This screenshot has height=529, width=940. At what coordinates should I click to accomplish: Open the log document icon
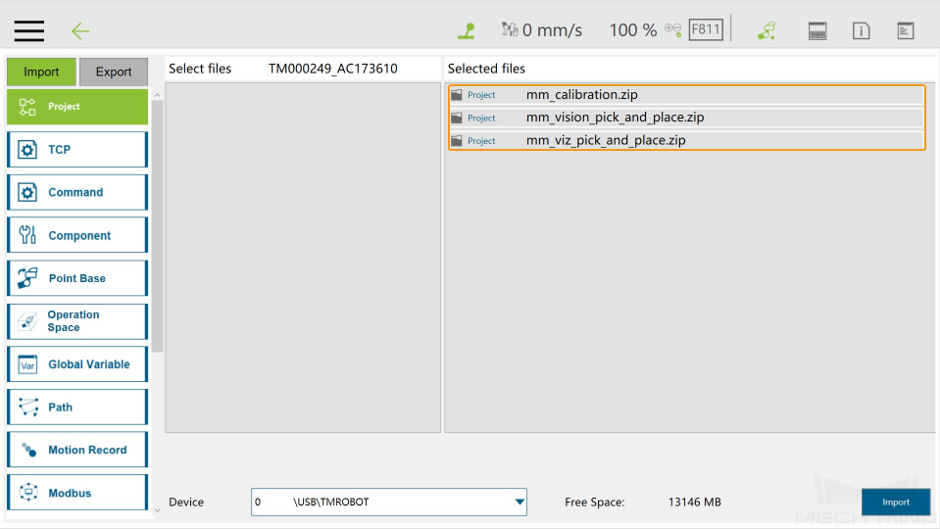click(x=906, y=30)
